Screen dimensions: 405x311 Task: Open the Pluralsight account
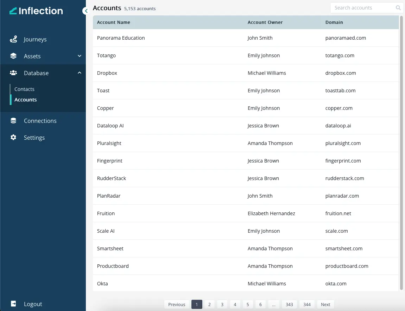click(109, 143)
